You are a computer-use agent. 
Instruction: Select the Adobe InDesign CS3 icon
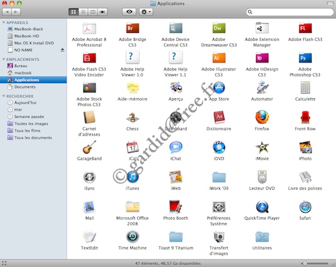[262, 58]
